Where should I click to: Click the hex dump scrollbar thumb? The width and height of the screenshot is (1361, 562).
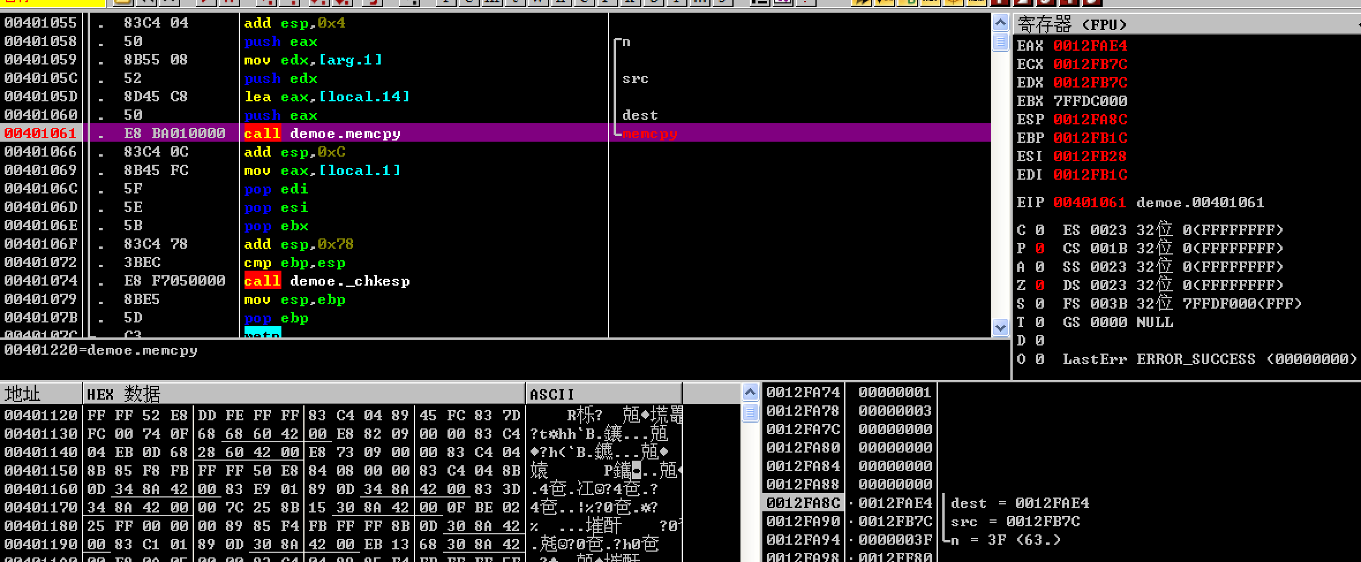click(750, 412)
